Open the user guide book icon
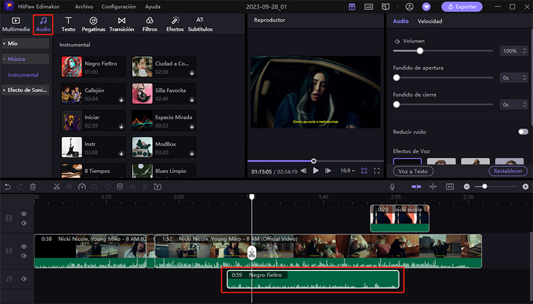Image resolution: width=533 pixels, height=304 pixels. pos(385,6)
